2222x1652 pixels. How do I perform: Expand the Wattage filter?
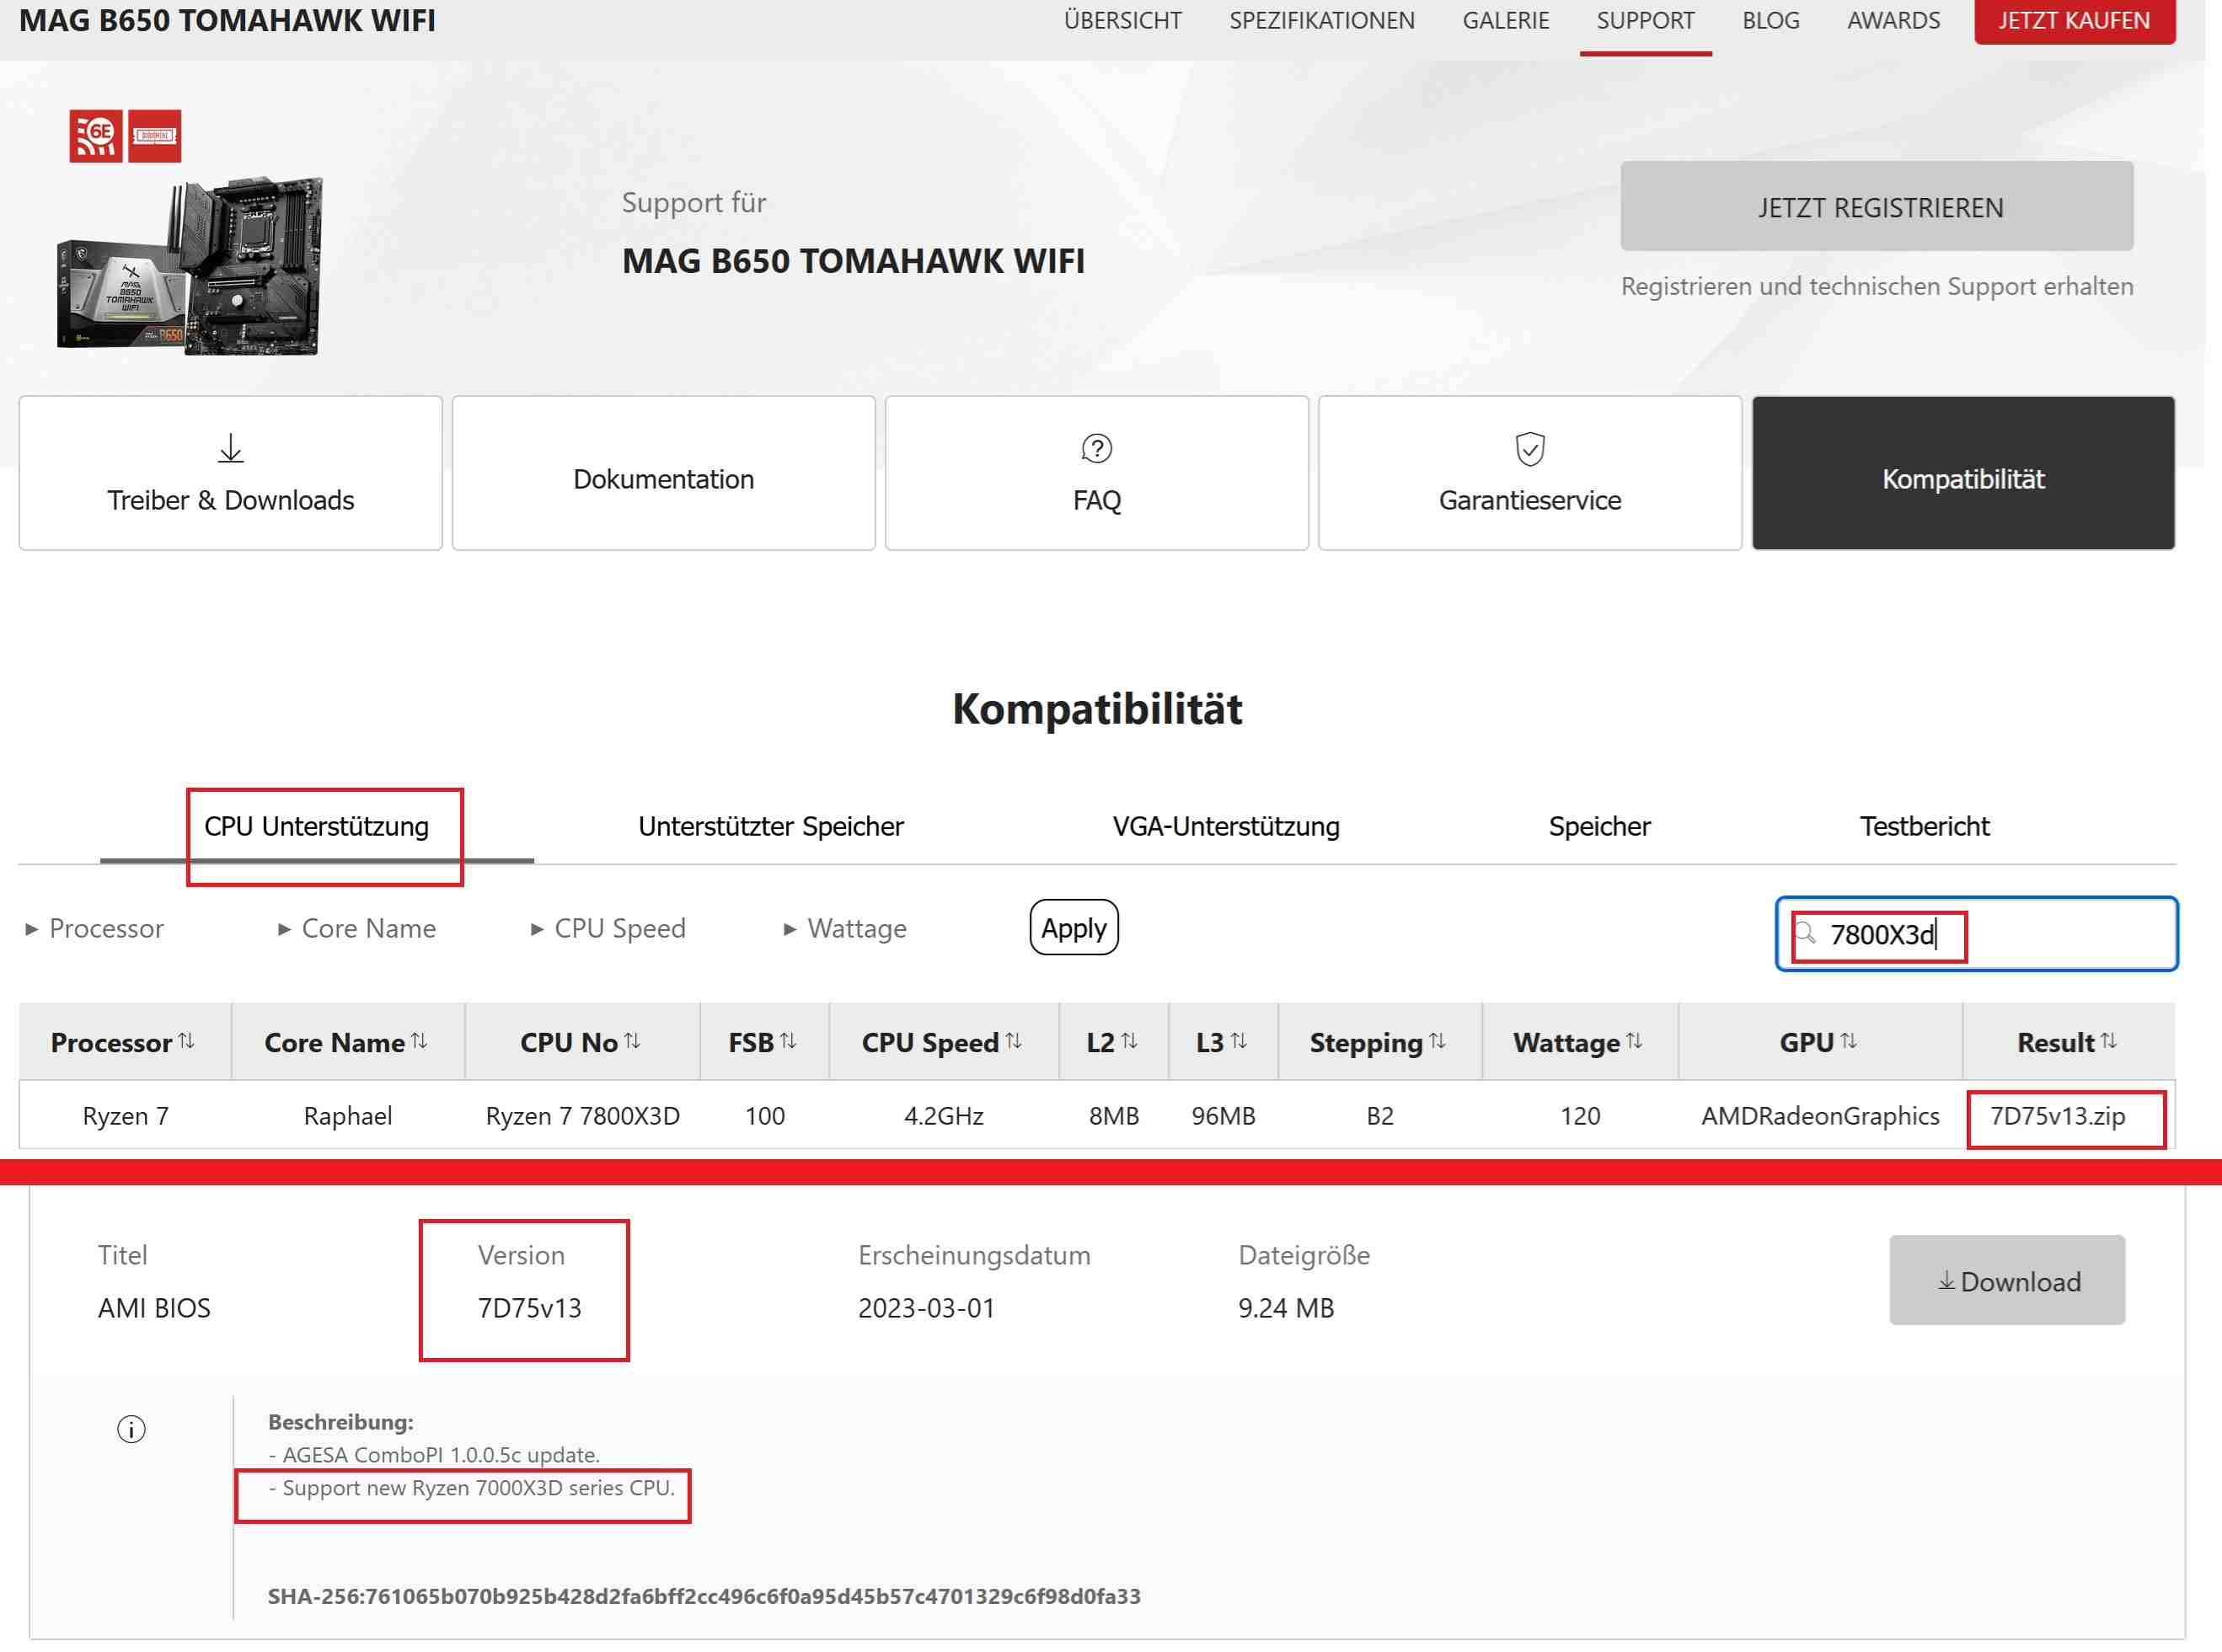click(x=845, y=928)
